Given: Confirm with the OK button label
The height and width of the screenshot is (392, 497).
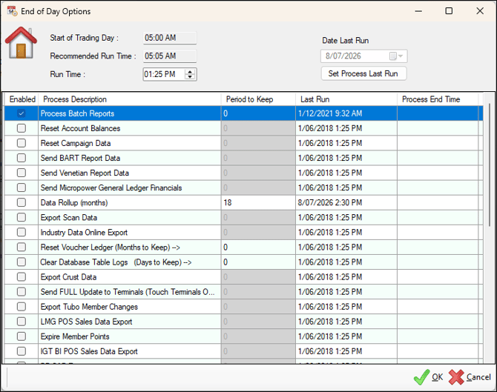Looking at the screenshot, I should tap(438, 377).
